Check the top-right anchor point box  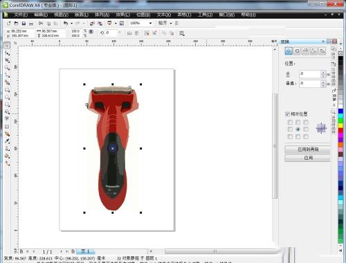pos(306,122)
